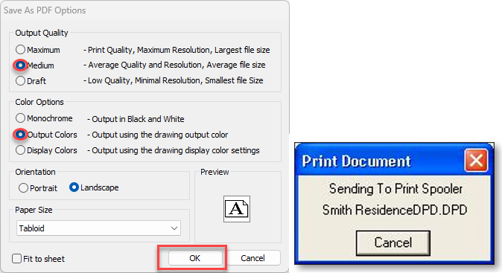502x273 pixels.
Task: Cancel sending to print spooler
Action: click(393, 243)
